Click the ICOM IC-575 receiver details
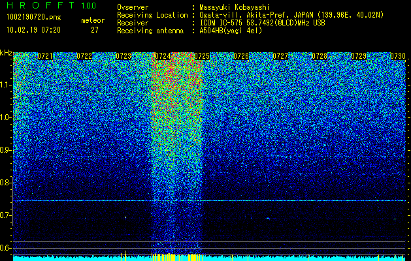Viewport: 411px width, 261px height. tap(263, 23)
